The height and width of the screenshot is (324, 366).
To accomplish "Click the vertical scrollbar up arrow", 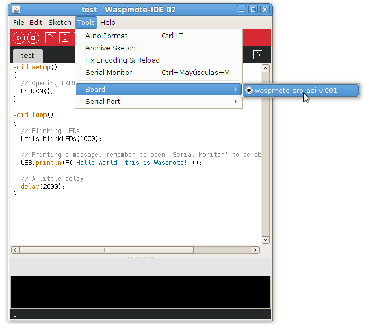I will tap(265, 68).
